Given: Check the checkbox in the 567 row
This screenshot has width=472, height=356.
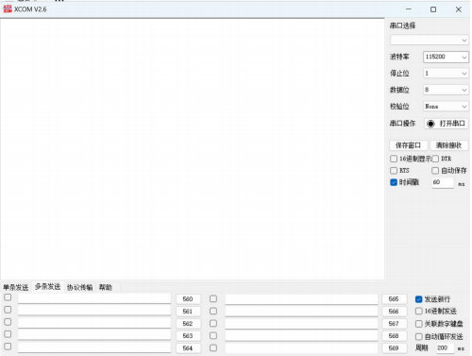Looking at the screenshot, I should (213, 323).
